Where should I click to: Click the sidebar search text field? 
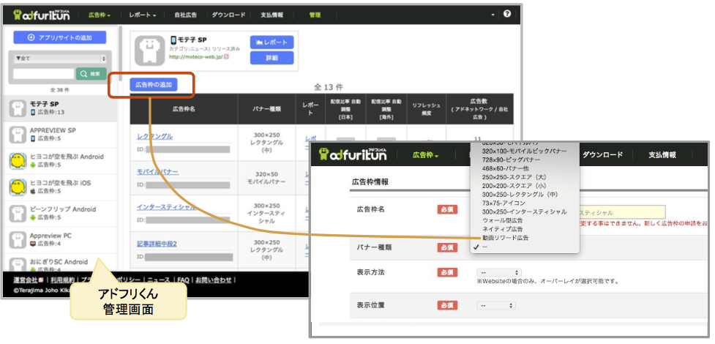tap(44, 74)
